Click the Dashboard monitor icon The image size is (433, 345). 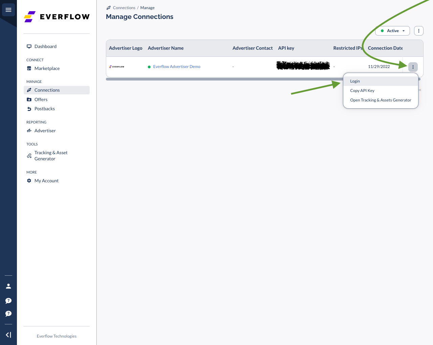pos(29,46)
